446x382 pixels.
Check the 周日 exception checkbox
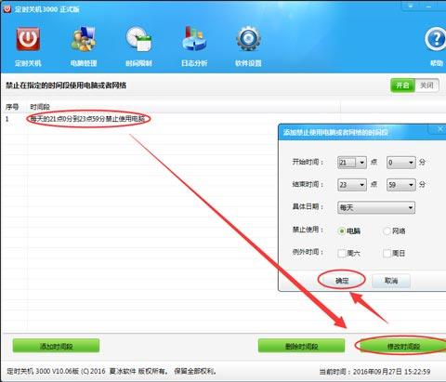387,254
